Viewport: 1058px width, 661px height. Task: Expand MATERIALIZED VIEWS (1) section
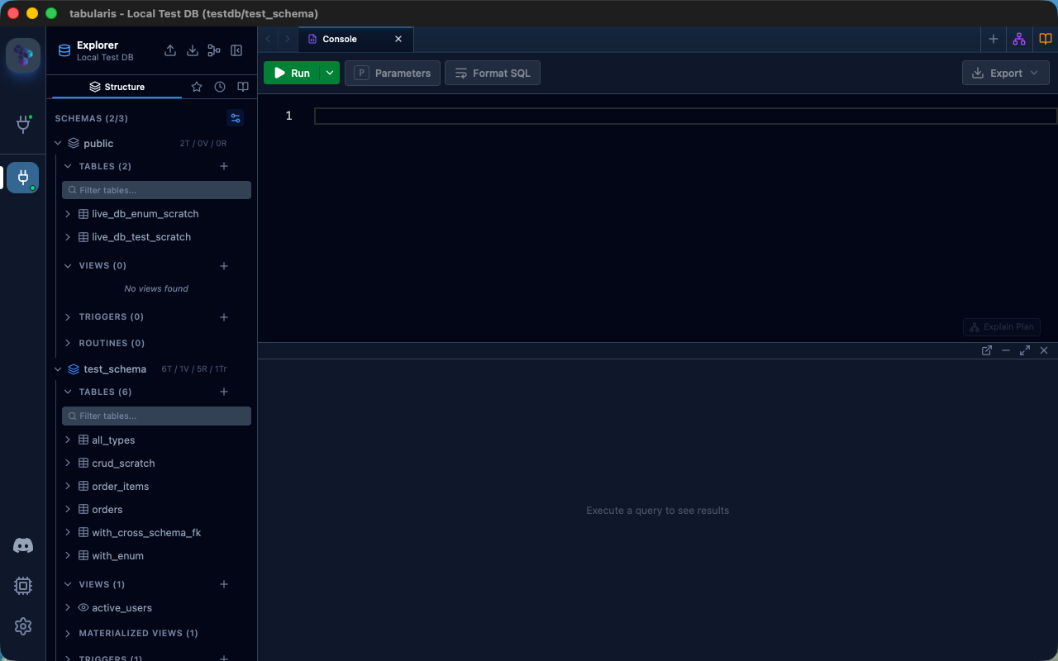coord(68,634)
